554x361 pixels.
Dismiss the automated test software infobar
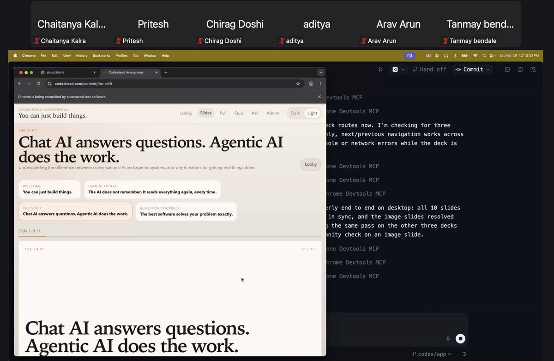pyautogui.click(x=319, y=96)
